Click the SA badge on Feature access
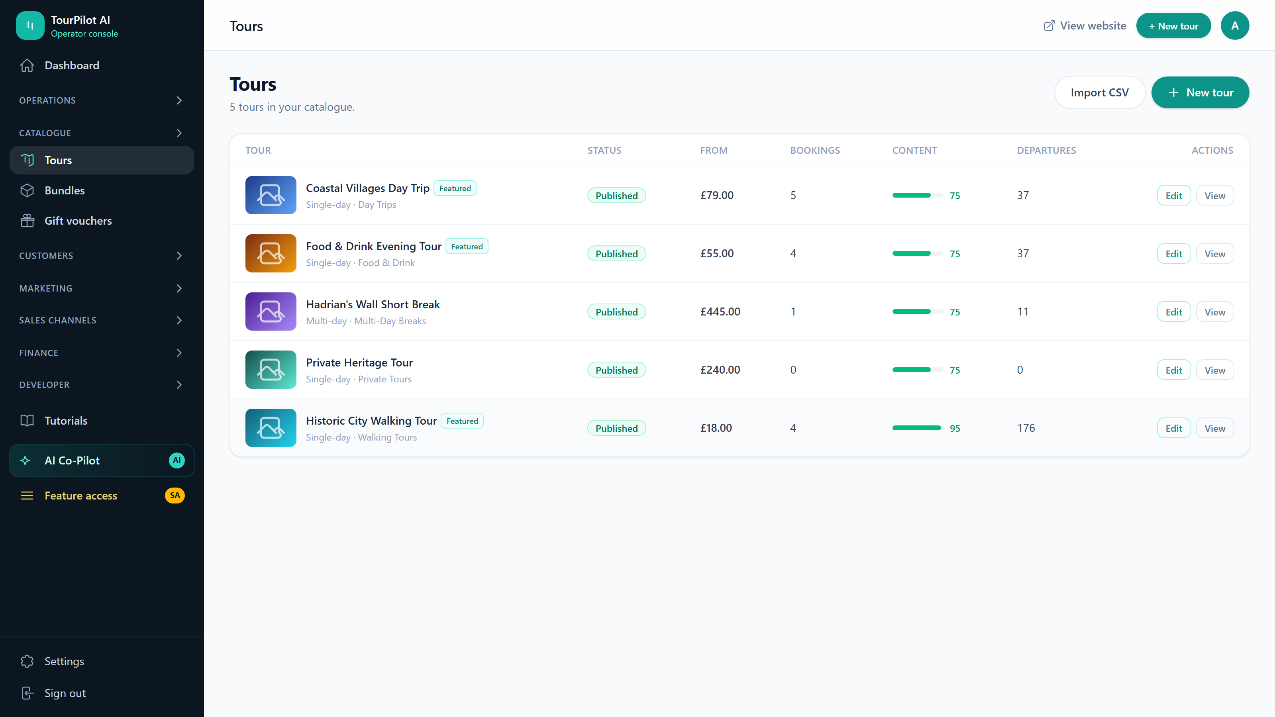Screen dimensions: 1275x717 [x=175, y=496]
